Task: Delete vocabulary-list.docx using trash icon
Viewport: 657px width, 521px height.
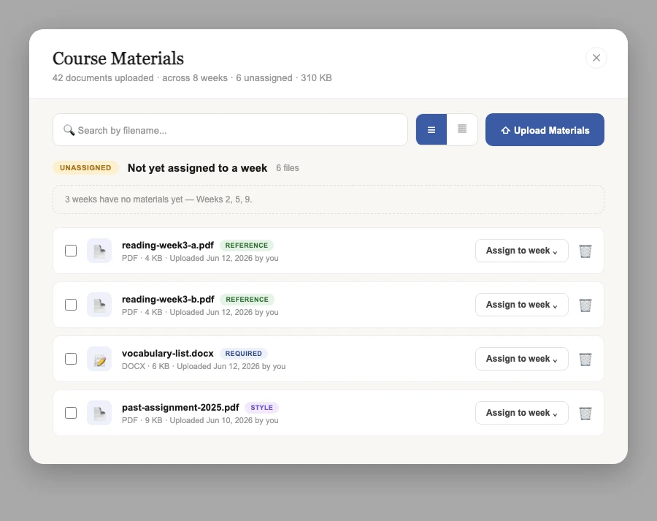Action: click(x=585, y=359)
